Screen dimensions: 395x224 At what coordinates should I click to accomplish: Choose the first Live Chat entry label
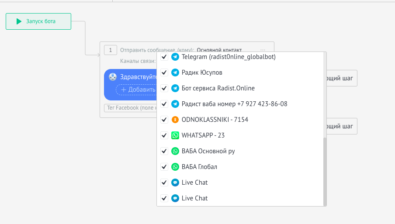pos(194,183)
